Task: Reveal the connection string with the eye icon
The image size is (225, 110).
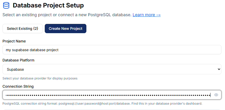Action: [x=216, y=95]
